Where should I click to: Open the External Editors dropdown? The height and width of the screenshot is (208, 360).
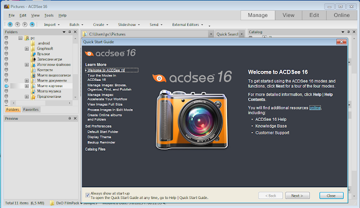click(x=187, y=25)
